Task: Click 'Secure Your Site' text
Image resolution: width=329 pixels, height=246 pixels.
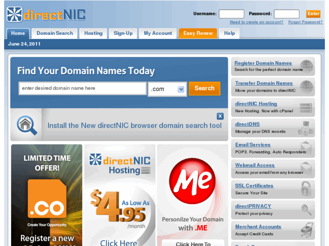Action: pos(251,193)
